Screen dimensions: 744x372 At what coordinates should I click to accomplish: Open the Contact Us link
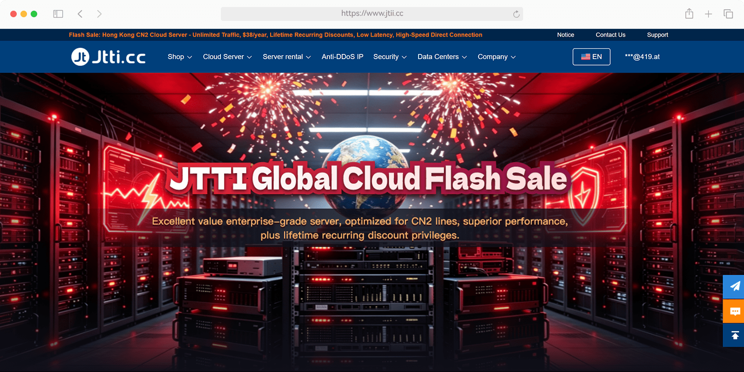[611, 35]
